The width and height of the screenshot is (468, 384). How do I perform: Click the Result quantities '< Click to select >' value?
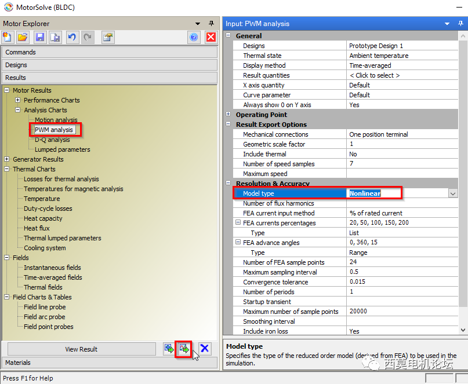coord(402,75)
